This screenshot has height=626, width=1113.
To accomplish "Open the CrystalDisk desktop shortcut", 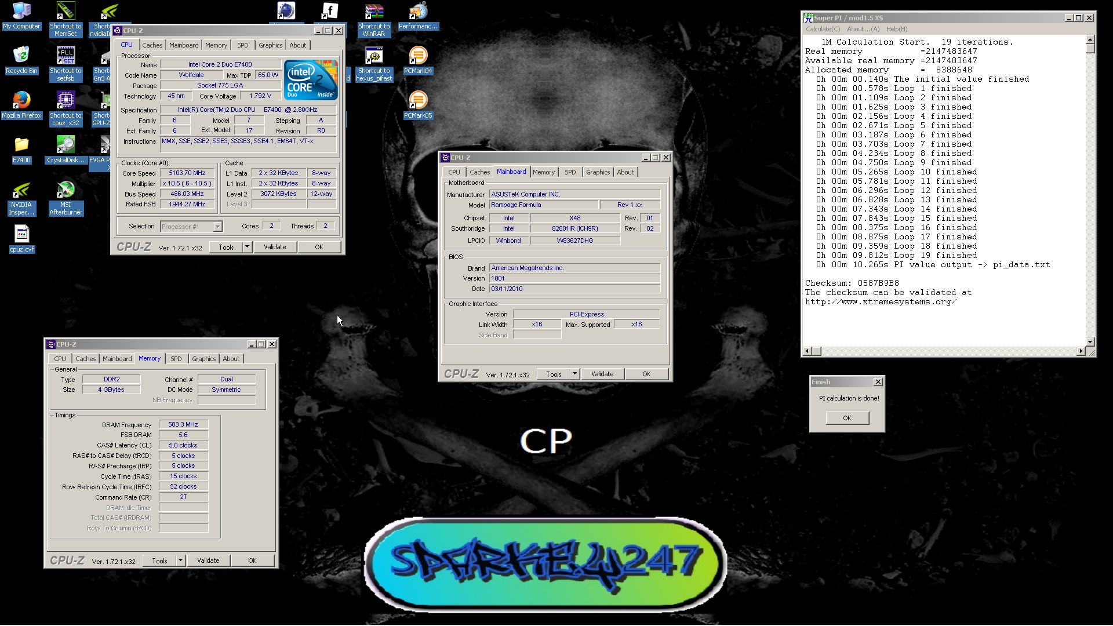I will coord(66,150).
